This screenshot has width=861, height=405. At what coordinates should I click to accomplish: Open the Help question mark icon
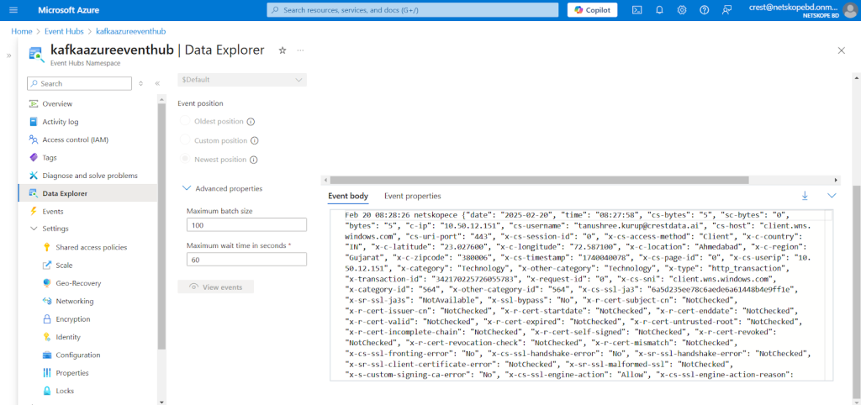pos(705,10)
